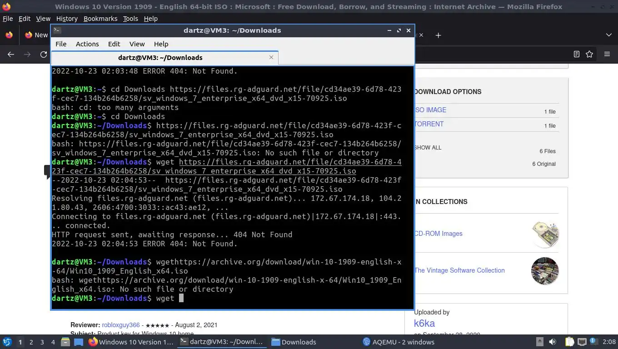Click show desktop icon in taskbar
Viewport: 618px width, 349px height.
click(78, 342)
